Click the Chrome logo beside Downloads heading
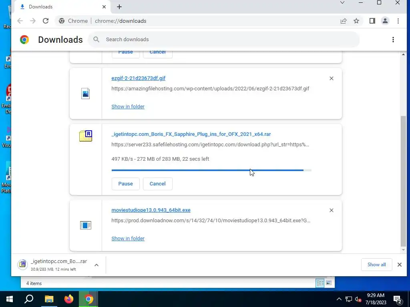 pyautogui.click(x=24, y=40)
